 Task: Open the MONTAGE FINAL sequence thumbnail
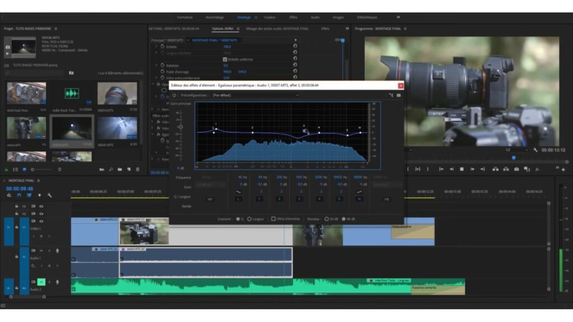tap(26, 93)
